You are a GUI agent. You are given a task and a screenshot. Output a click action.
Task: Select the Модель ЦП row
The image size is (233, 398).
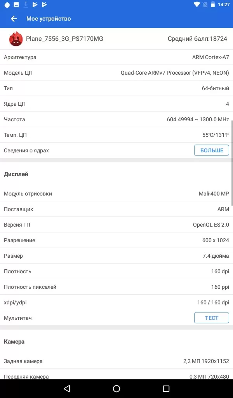coord(116,73)
